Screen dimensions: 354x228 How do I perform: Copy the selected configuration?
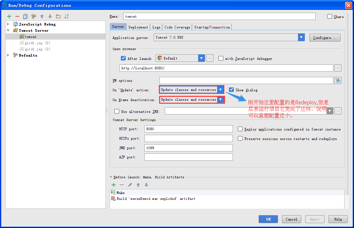[x=26, y=16]
